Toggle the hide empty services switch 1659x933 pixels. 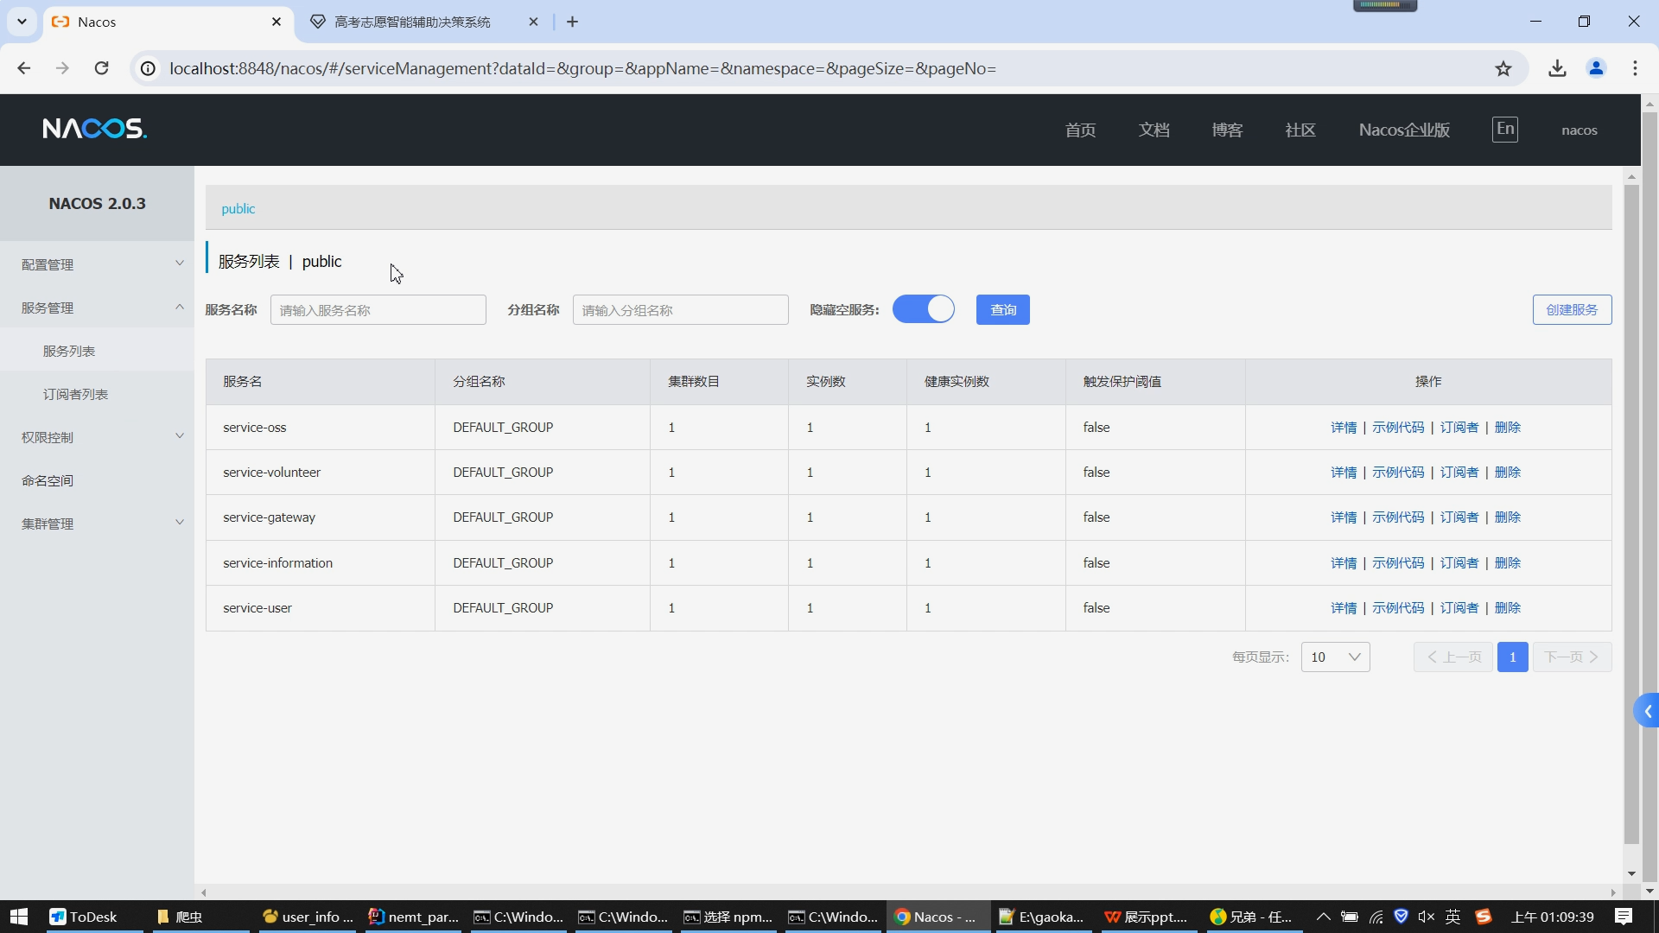coord(923,309)
